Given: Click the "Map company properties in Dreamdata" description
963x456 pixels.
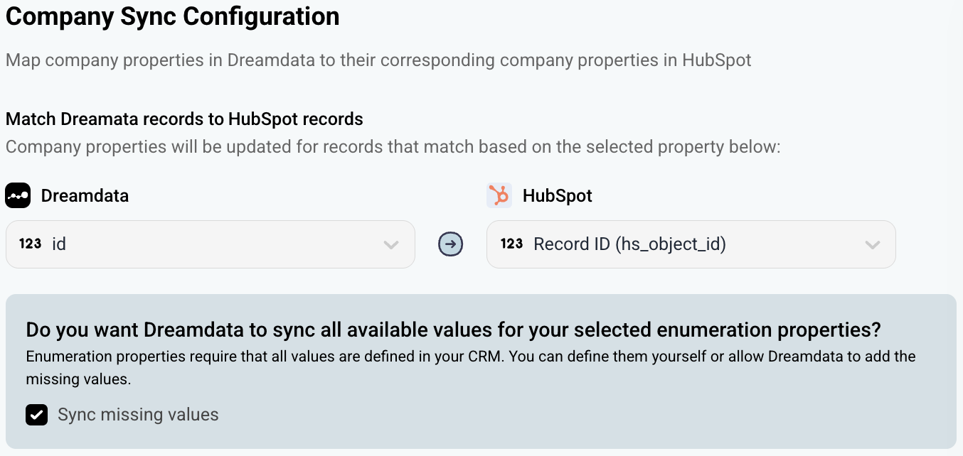Looking at the screenshot, I should 378,60.
